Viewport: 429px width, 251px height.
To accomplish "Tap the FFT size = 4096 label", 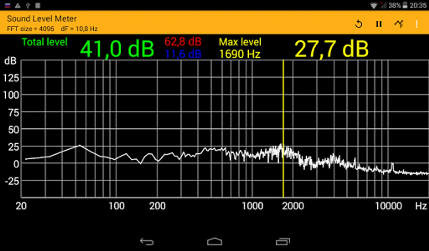I will (x=30, y=29).
